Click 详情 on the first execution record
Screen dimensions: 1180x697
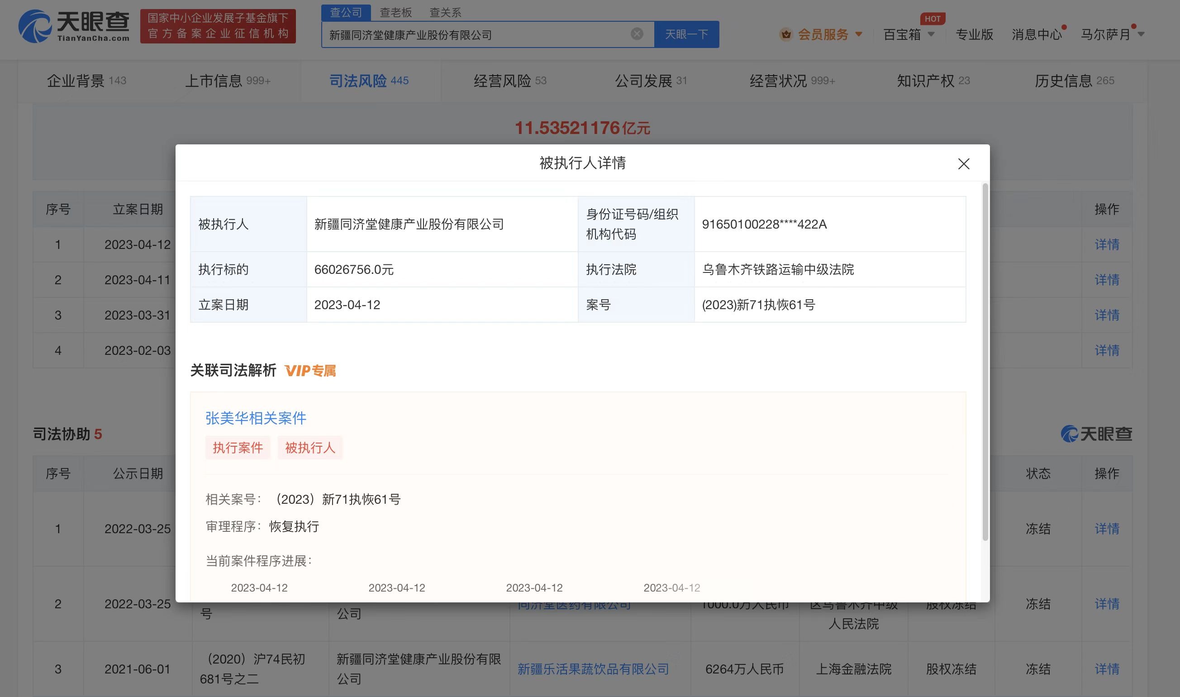1106,244
